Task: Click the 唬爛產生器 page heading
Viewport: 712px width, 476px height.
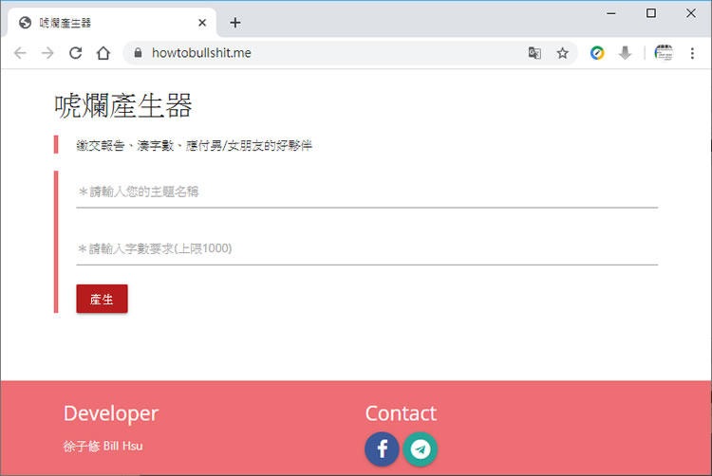Action: [x=123, y=105]
